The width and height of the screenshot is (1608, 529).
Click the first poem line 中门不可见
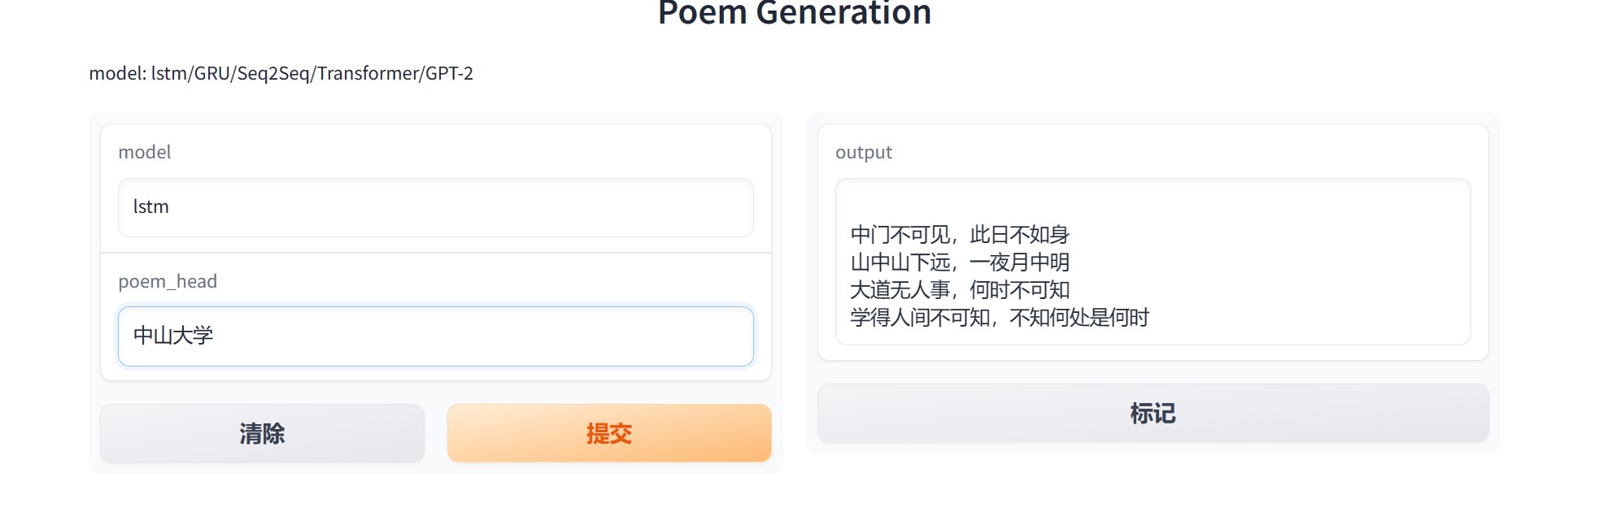coord(960,235)
